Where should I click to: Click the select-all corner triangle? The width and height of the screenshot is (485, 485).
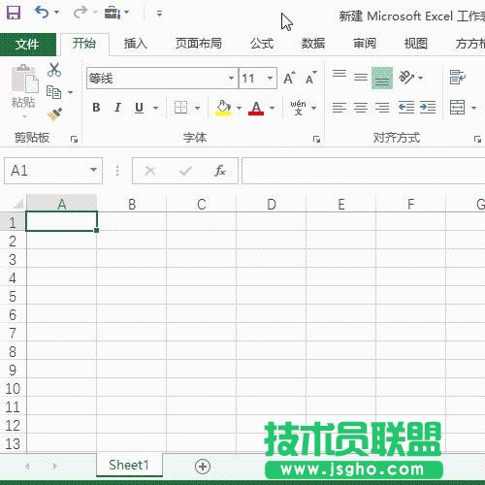[18, 204]
